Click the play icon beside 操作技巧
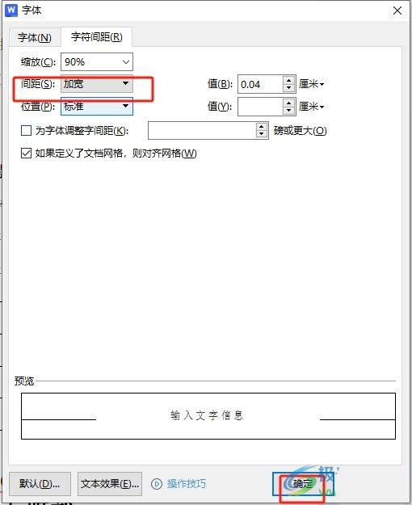Viewport: 412px width, 505px height. pos(157,483)
